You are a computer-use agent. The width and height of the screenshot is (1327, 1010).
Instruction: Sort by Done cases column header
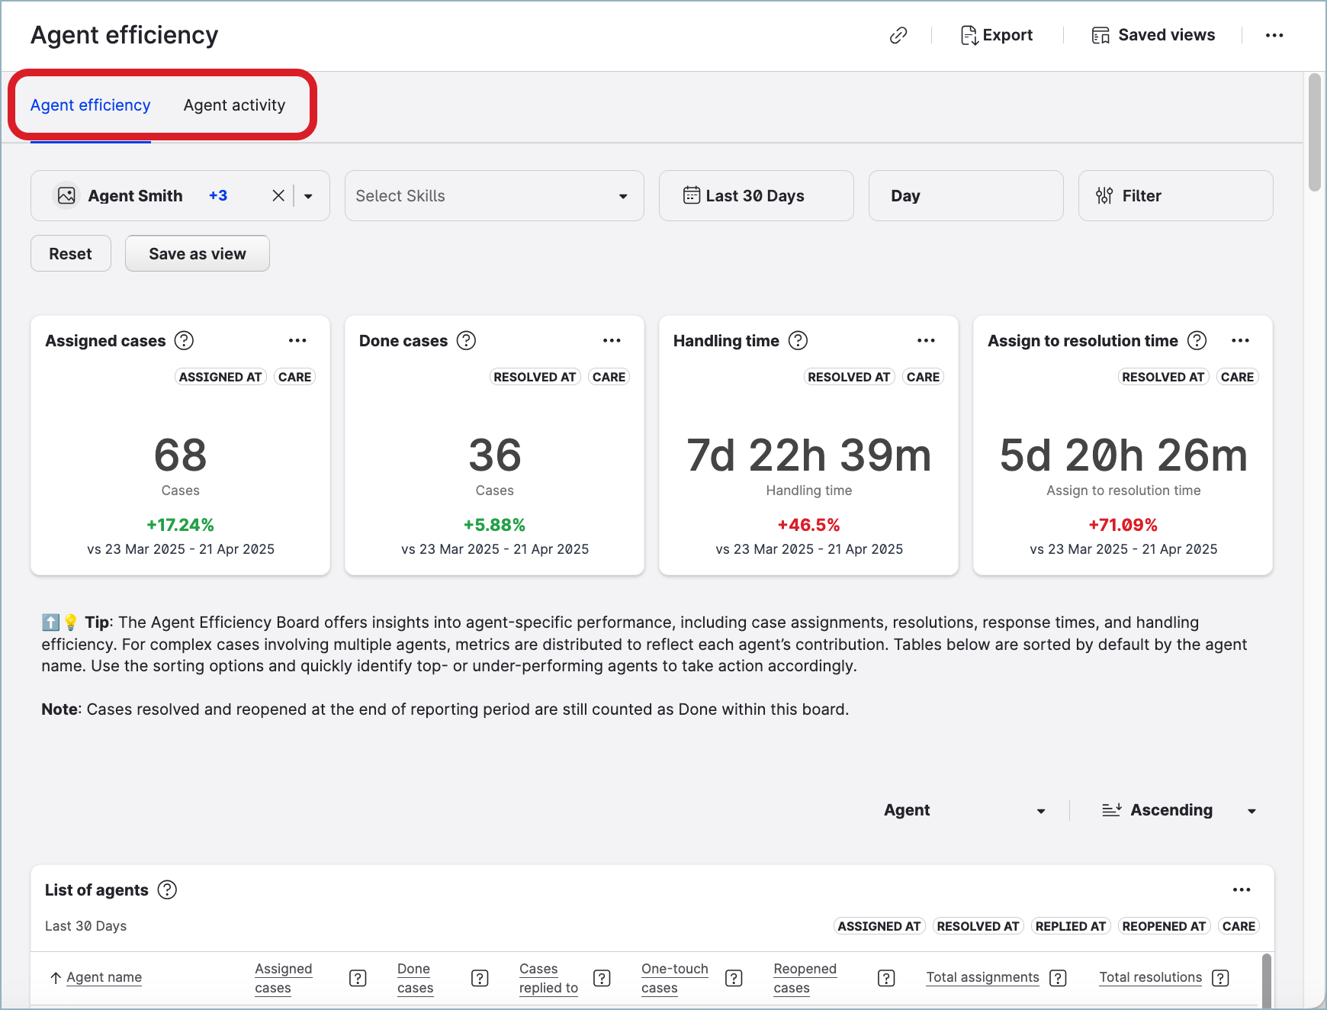[415, 978]
